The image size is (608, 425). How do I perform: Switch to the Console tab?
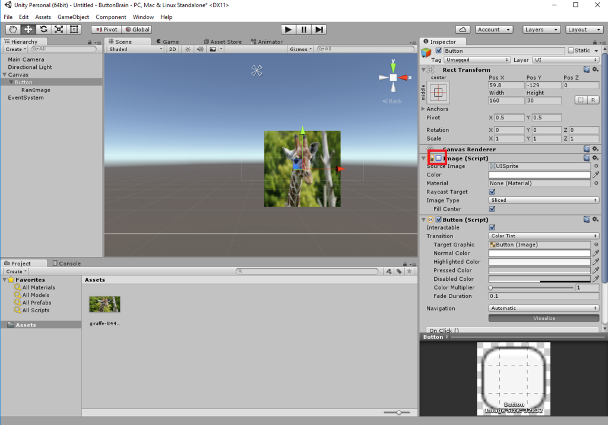click(66, 264)
